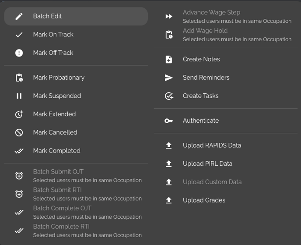Click the pencil icon for Batch Edit
The image size is (301, 245).
(x=19, y=16)
